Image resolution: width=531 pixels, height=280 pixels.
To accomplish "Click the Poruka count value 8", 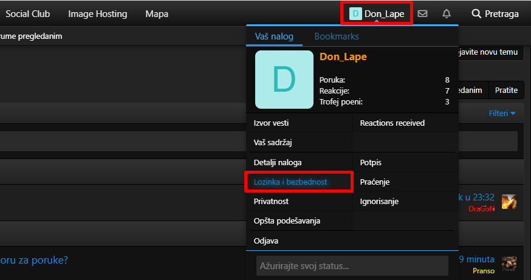I will click(447, 80).
